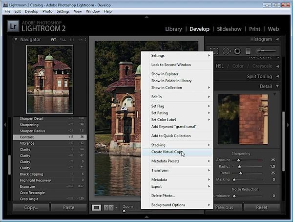
Task: Click the Reset button
Action: pos(262,207)
